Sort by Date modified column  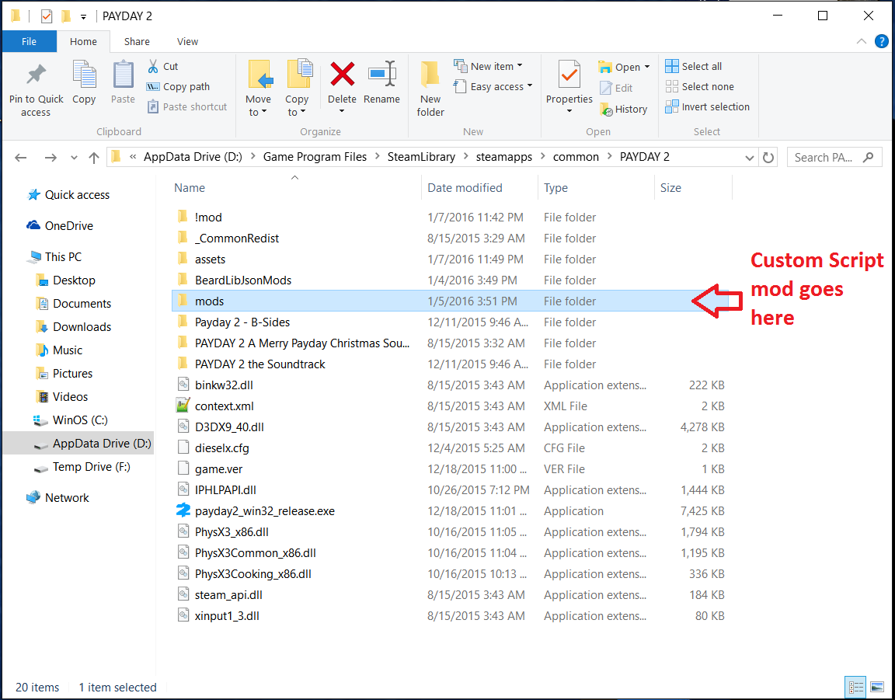(x=465, y=188)
